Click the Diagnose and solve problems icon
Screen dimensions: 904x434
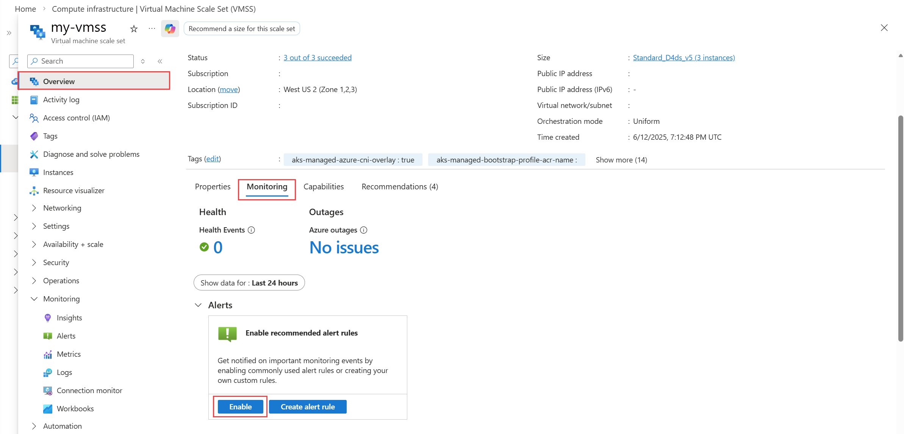tap(34, 154)
